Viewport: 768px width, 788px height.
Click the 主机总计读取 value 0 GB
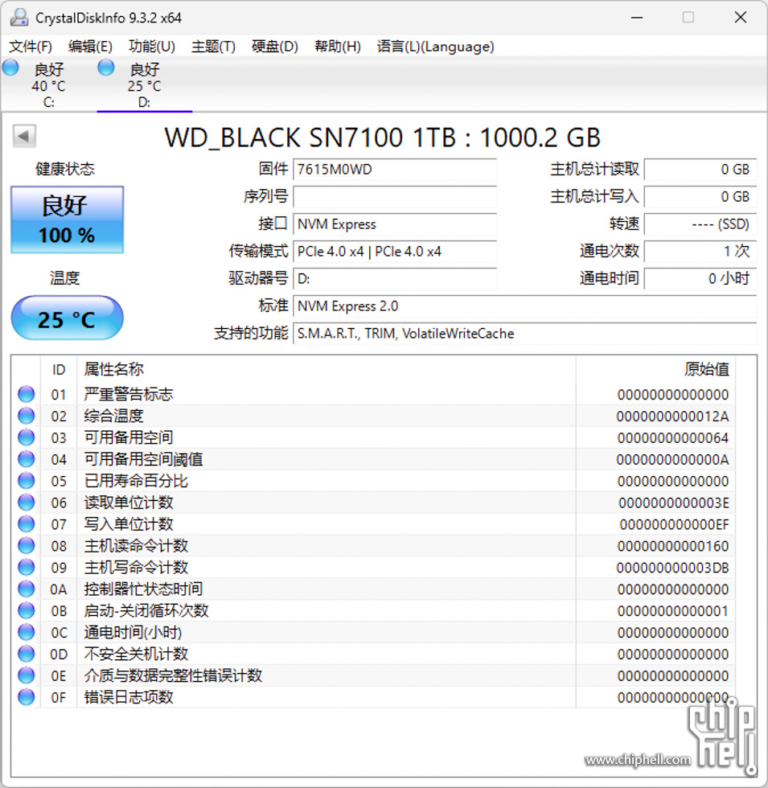point(700,170)
